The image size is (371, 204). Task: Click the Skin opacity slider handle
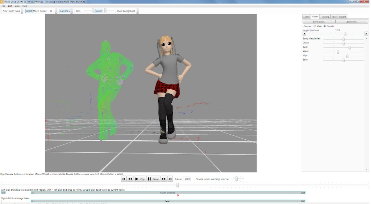(93, 10)
